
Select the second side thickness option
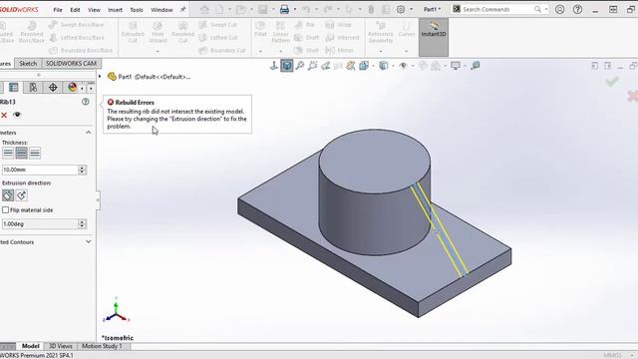(35, 153)
